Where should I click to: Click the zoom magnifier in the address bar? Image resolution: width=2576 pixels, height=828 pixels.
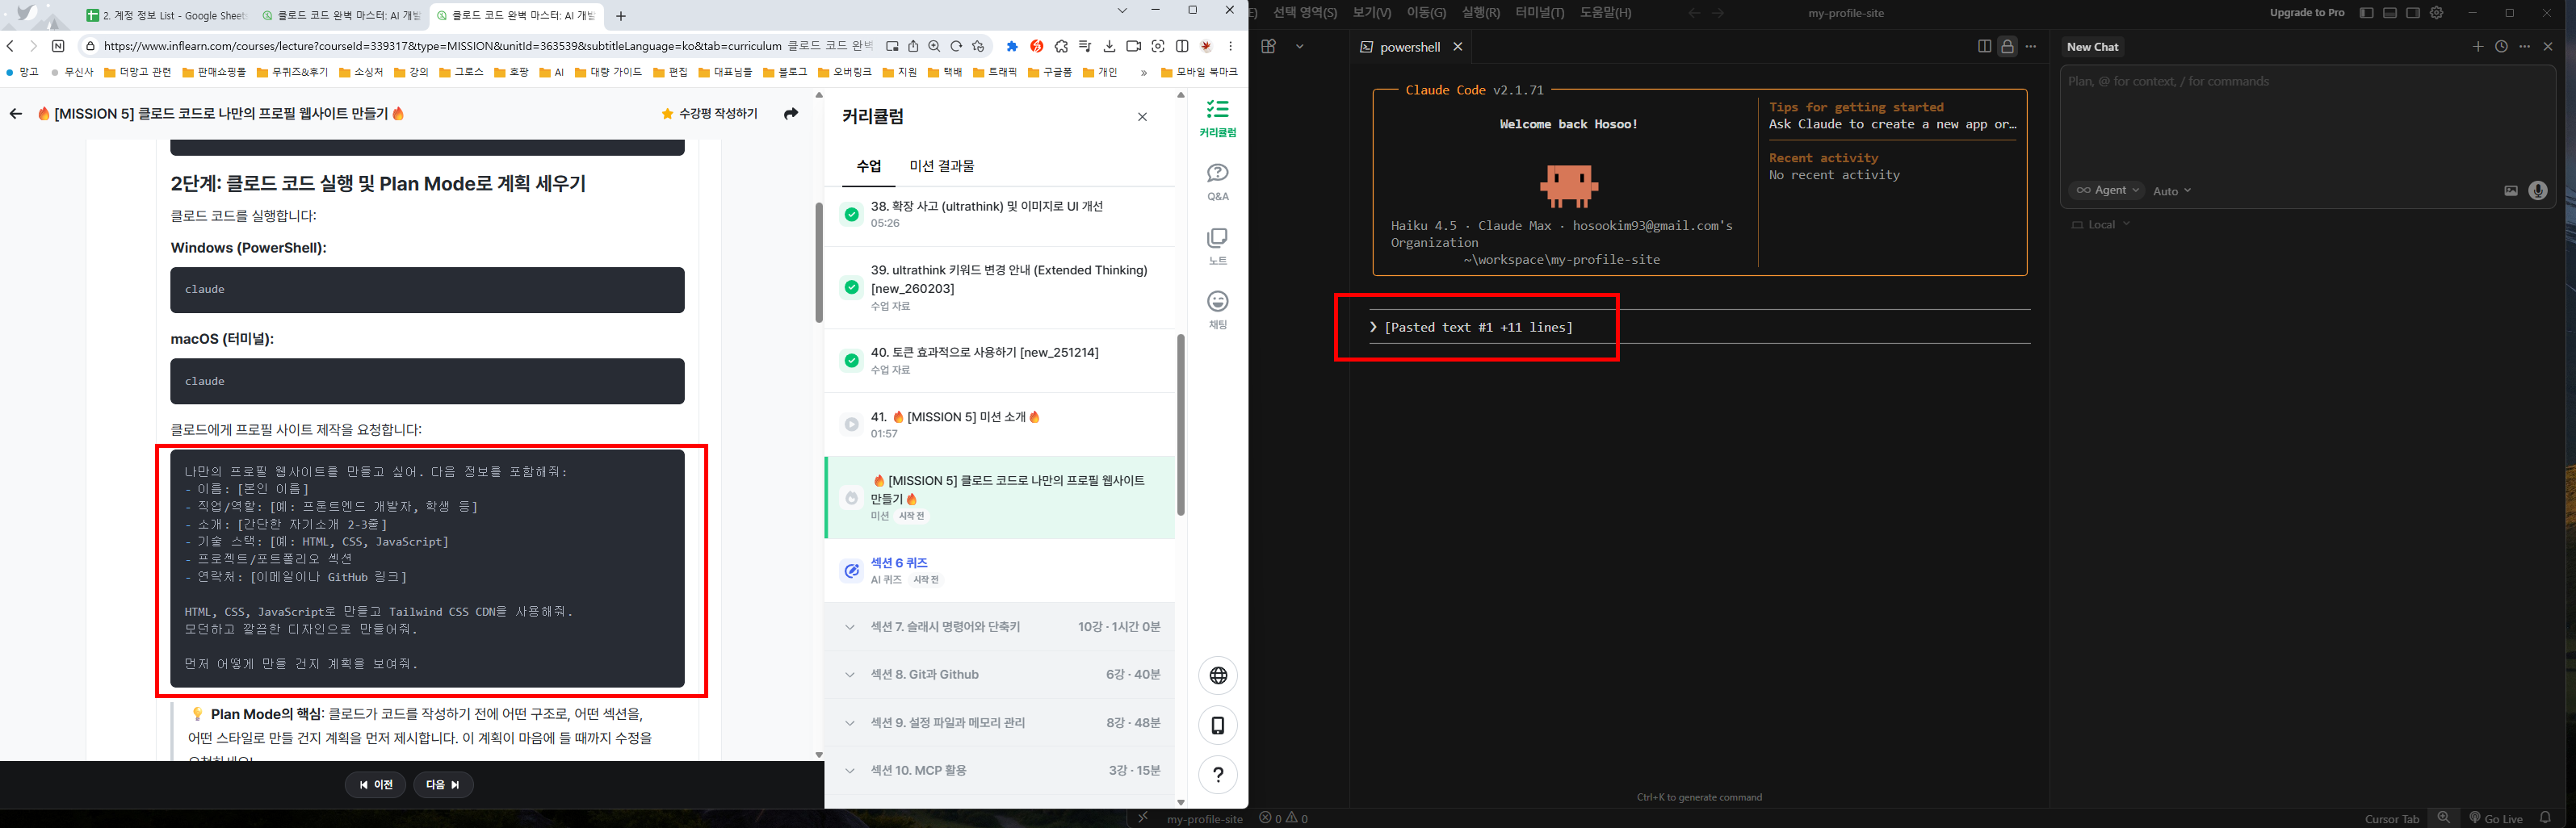(934, 46)
